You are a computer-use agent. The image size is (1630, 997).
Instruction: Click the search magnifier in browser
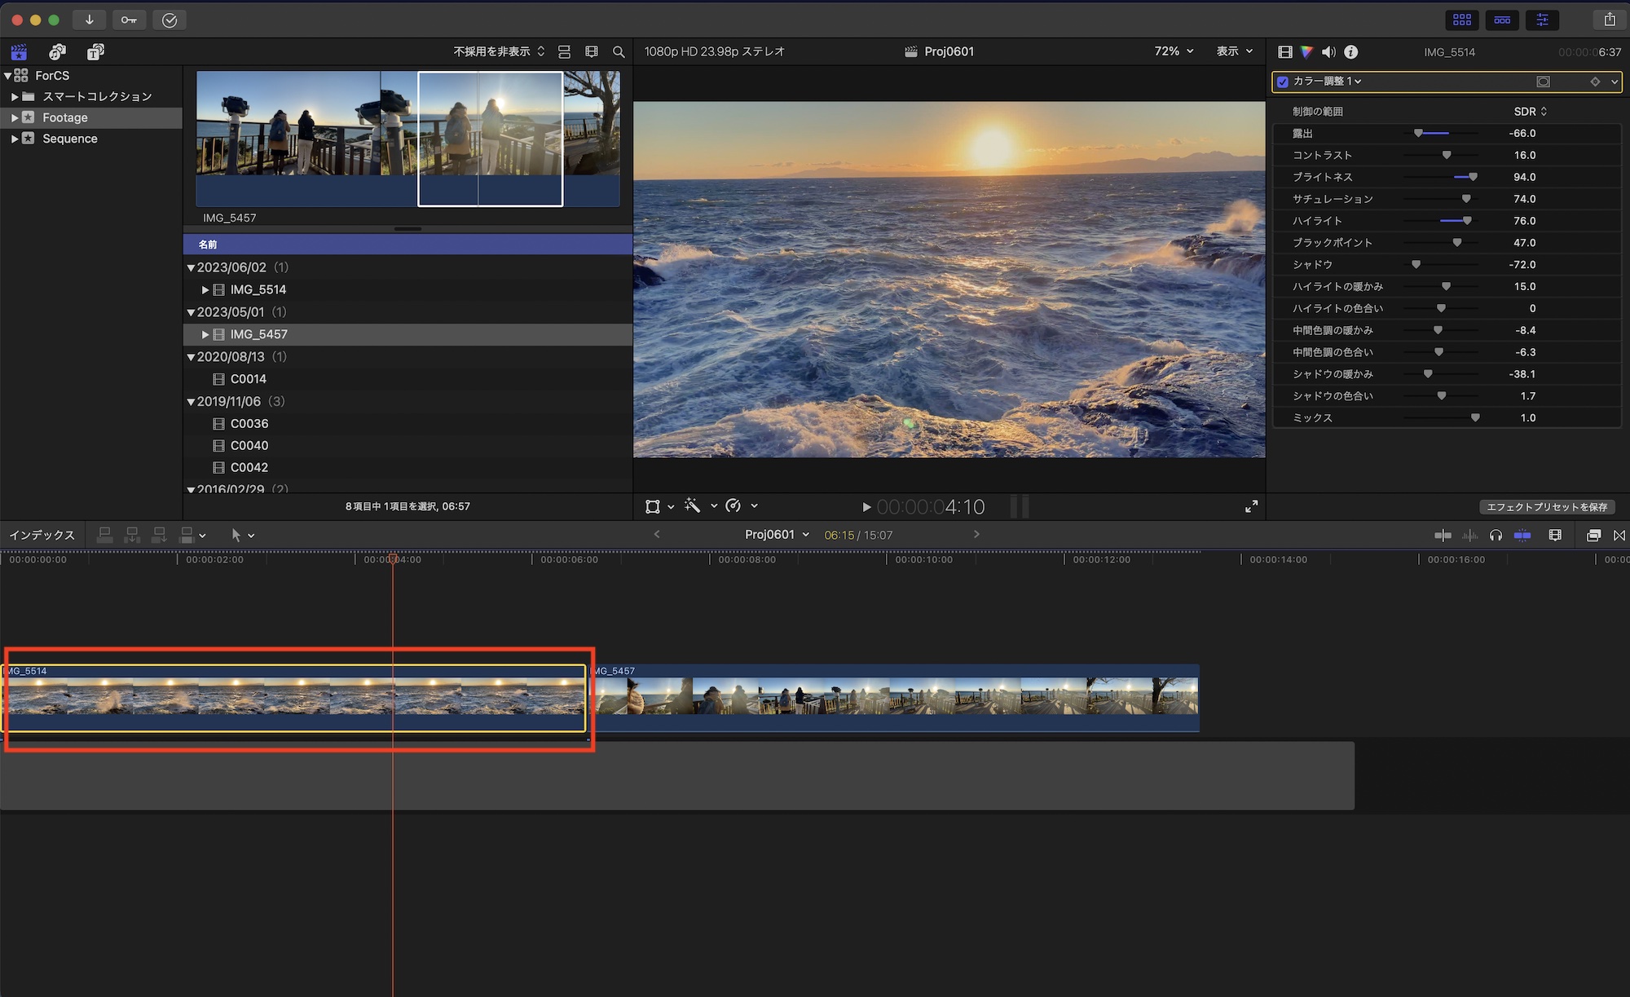click(x=619, y=52)
